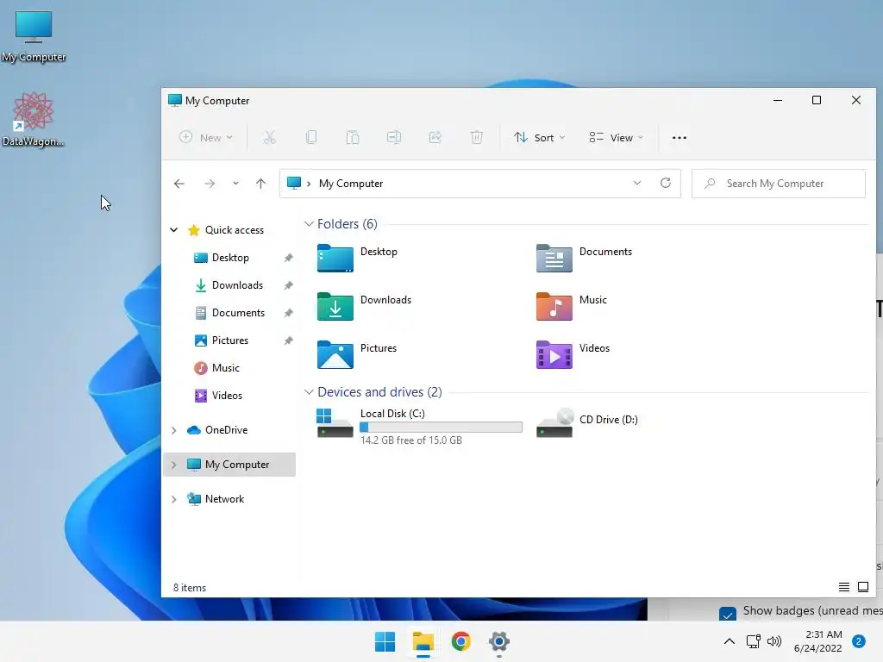Unpin Documents using its pin icon
Screen dimensions: 883x662
point(288,313)
